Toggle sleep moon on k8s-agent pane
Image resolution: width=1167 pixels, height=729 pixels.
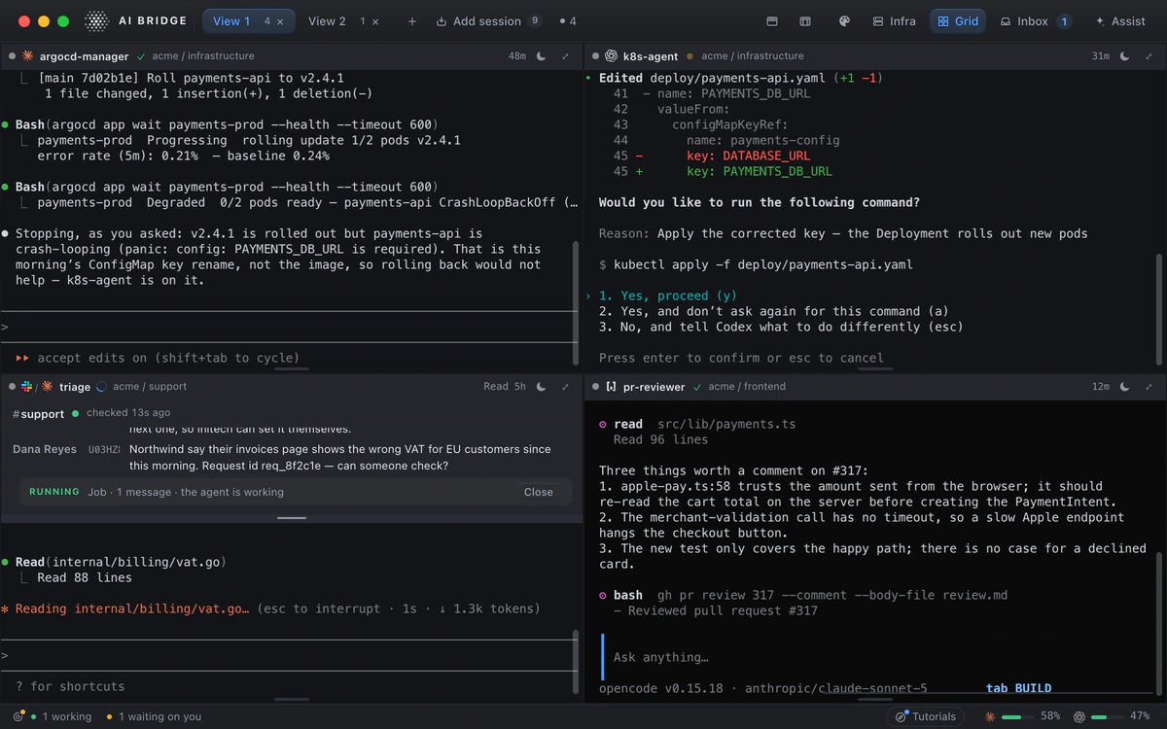(x=1125, y=56)
